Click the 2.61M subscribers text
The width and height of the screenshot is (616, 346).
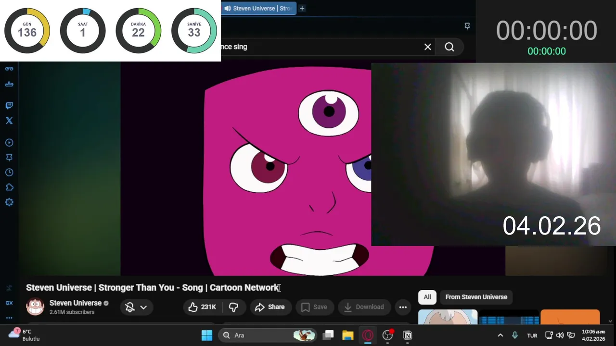coord(72,312)
